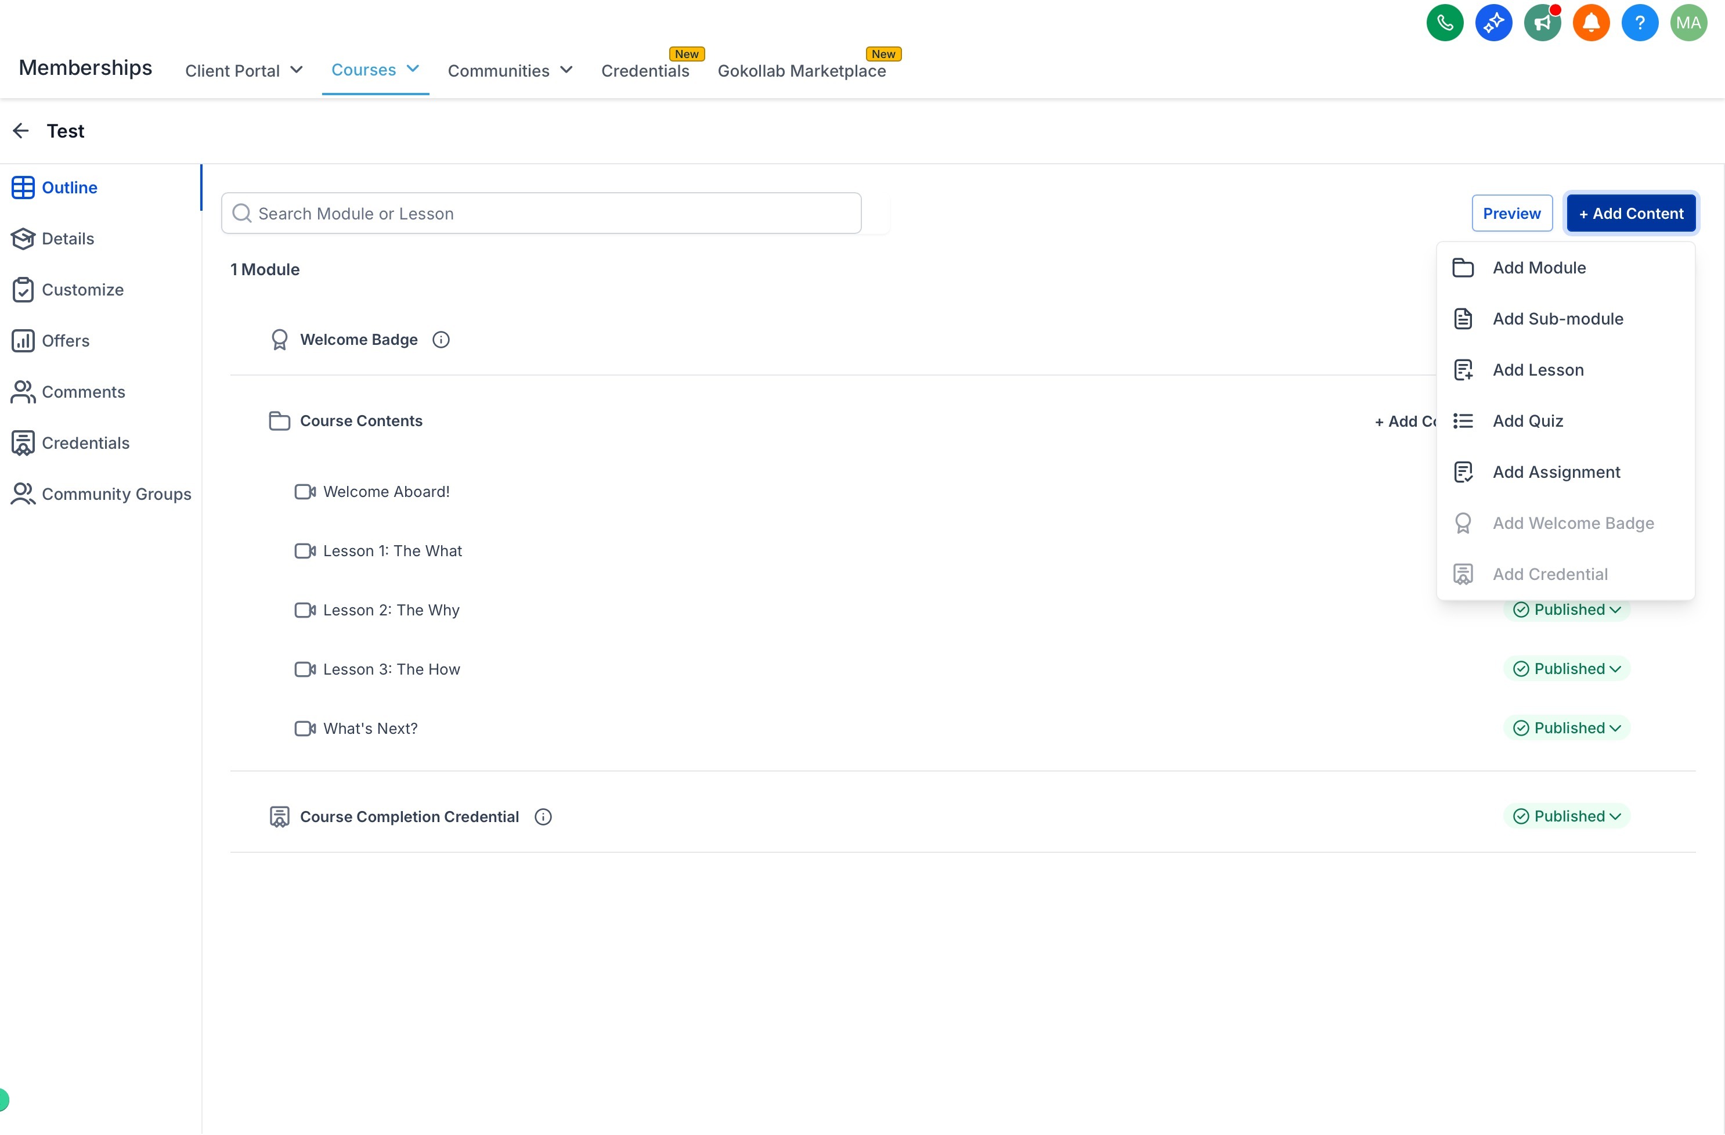Click the Add Module folder icon
The height and width of the screenshot is (1135, 1725).
pos(1463,268)
